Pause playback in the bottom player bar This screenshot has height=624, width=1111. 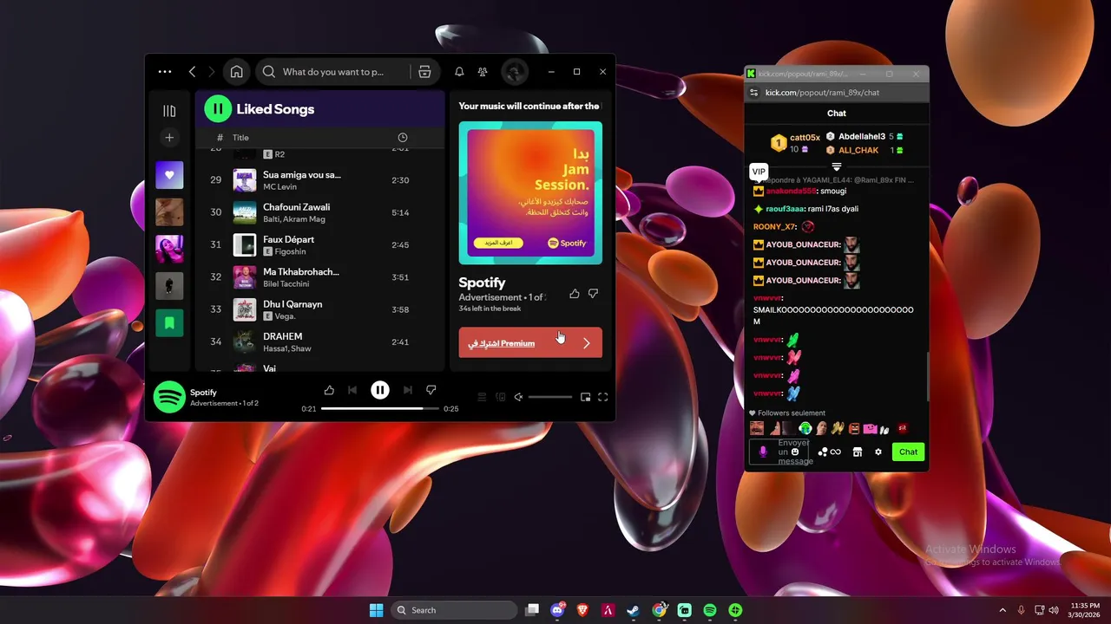(380, 390)
